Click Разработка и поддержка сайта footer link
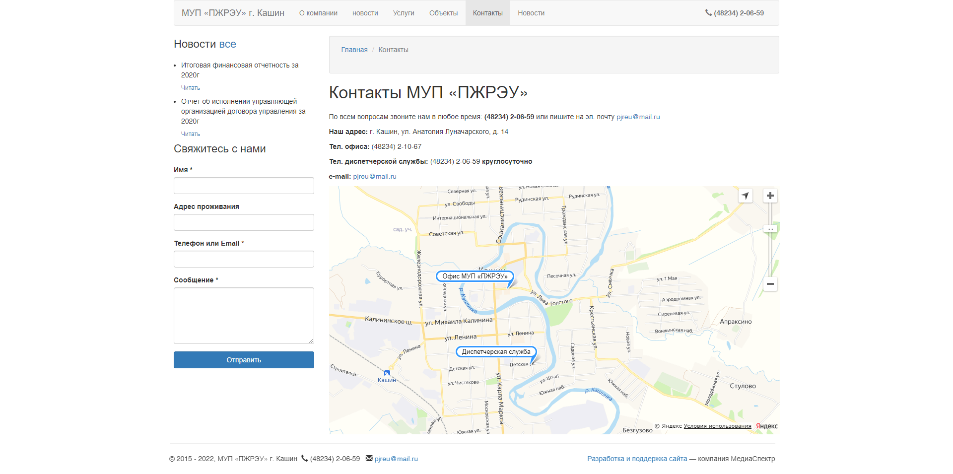 [x=637, y=459]
